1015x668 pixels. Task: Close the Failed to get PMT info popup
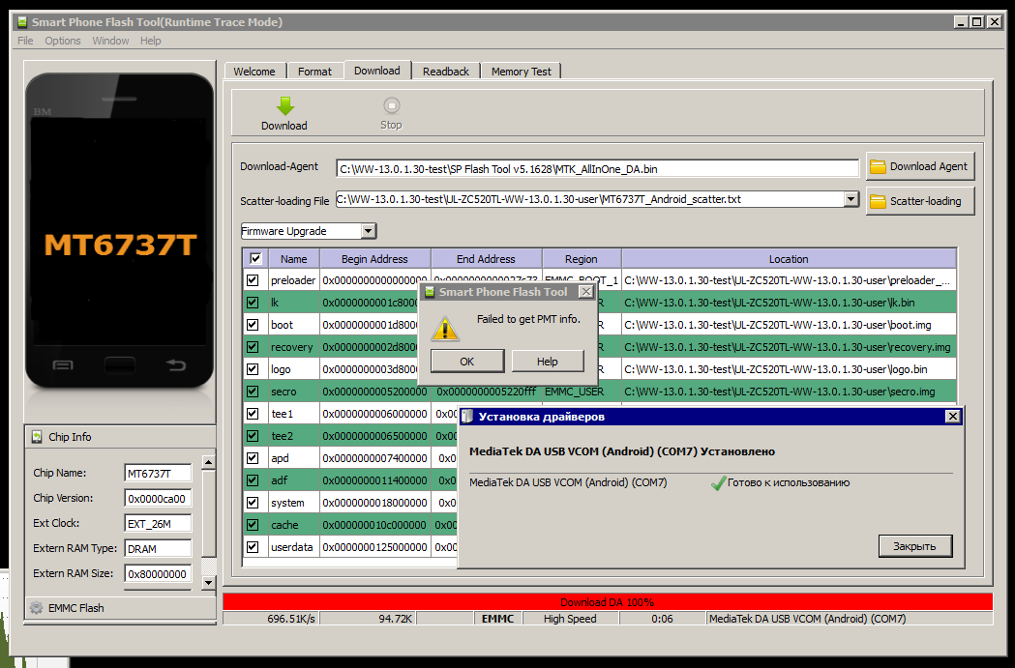tap(584, 292)
